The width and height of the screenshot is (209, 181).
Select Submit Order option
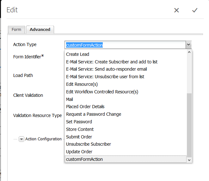tap(79, 137)
